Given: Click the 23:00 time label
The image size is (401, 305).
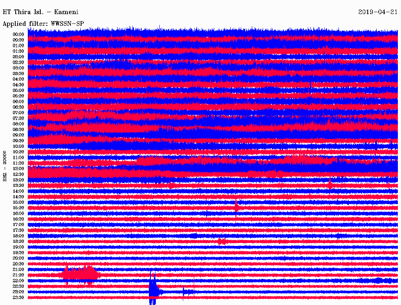Looking at the screenshot, I should (18, 292).
